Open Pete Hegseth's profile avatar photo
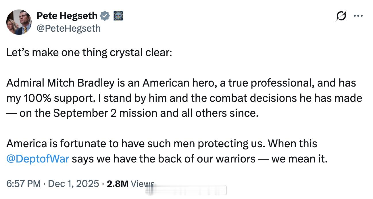The width and height of the screenshot is (373, 199). tap(19, 22)
